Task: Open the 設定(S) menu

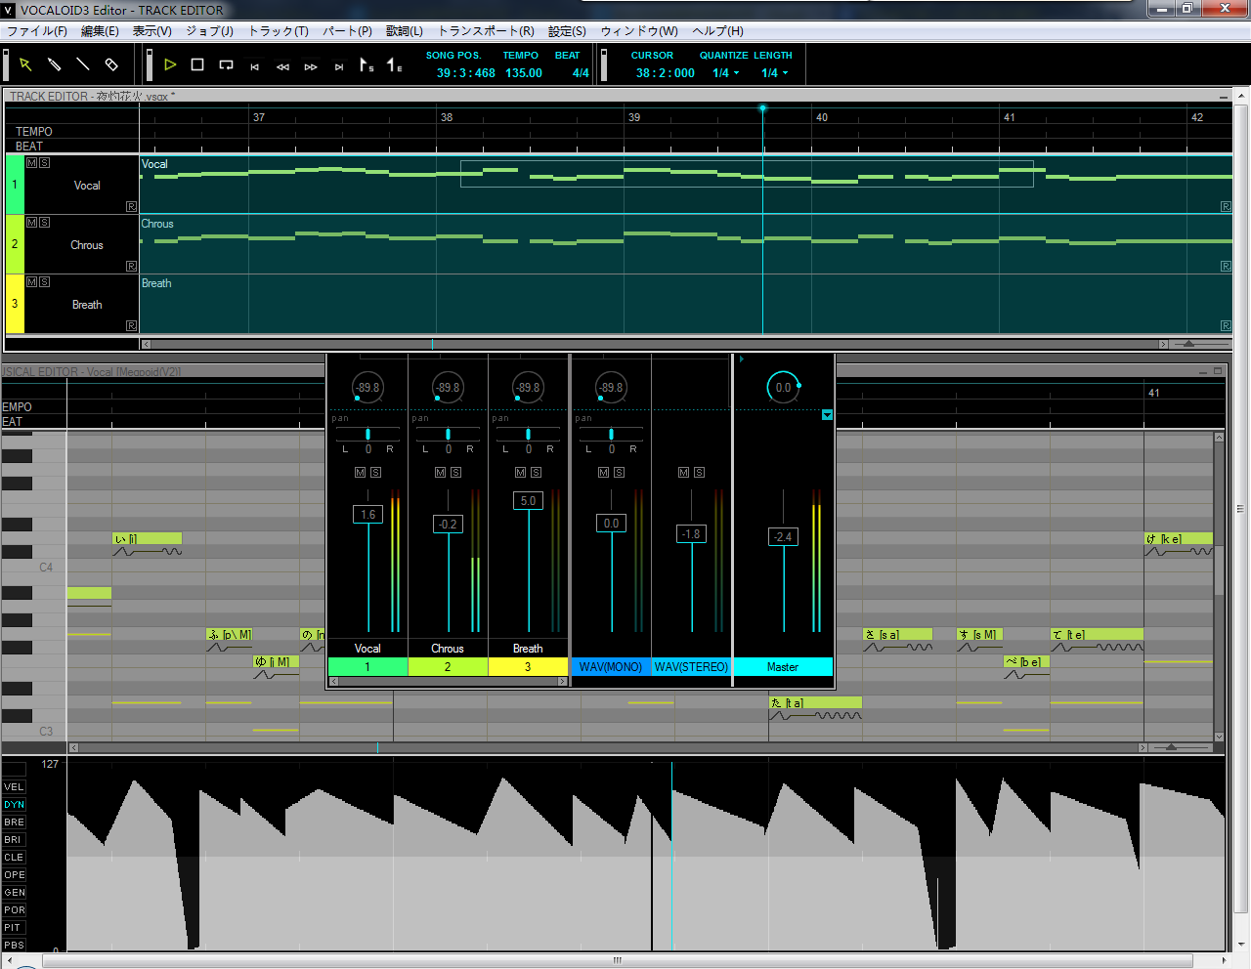Action: tap(567, 31)
